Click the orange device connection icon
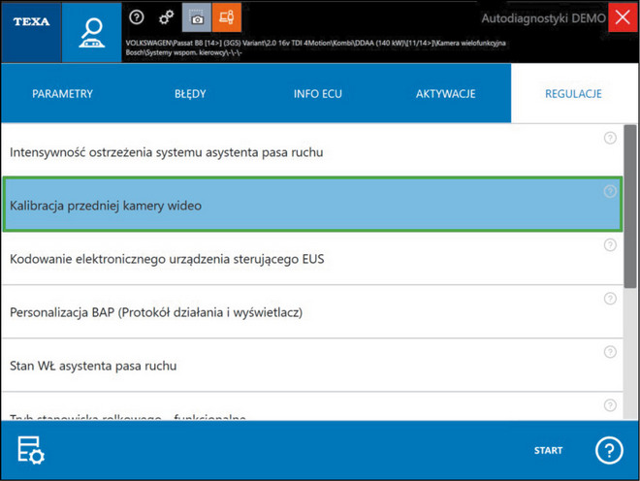The height and width of the screenshot is (481, 640). point(227,17)
